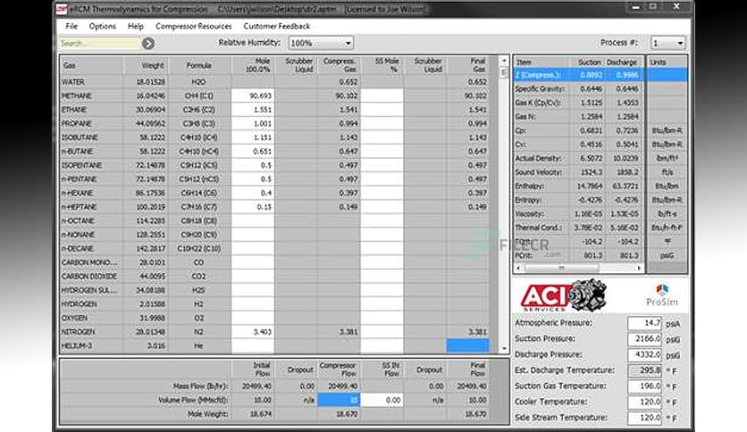747x432 pixels.
Task: Click the WATER gas name
Action: [x=73, y=82]
